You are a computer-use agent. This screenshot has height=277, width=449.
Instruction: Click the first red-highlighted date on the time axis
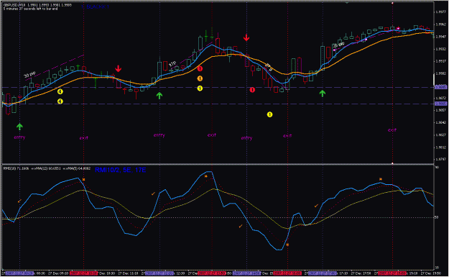(83, 273)
